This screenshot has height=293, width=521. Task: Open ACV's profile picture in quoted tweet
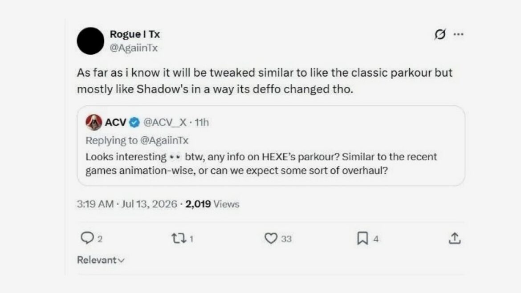[94, 122]
